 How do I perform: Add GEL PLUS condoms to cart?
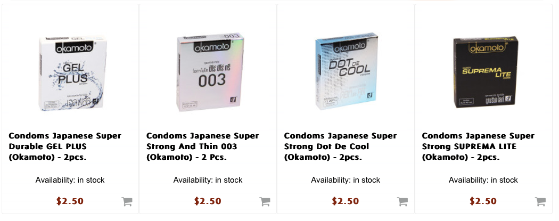tap(127, 201)
